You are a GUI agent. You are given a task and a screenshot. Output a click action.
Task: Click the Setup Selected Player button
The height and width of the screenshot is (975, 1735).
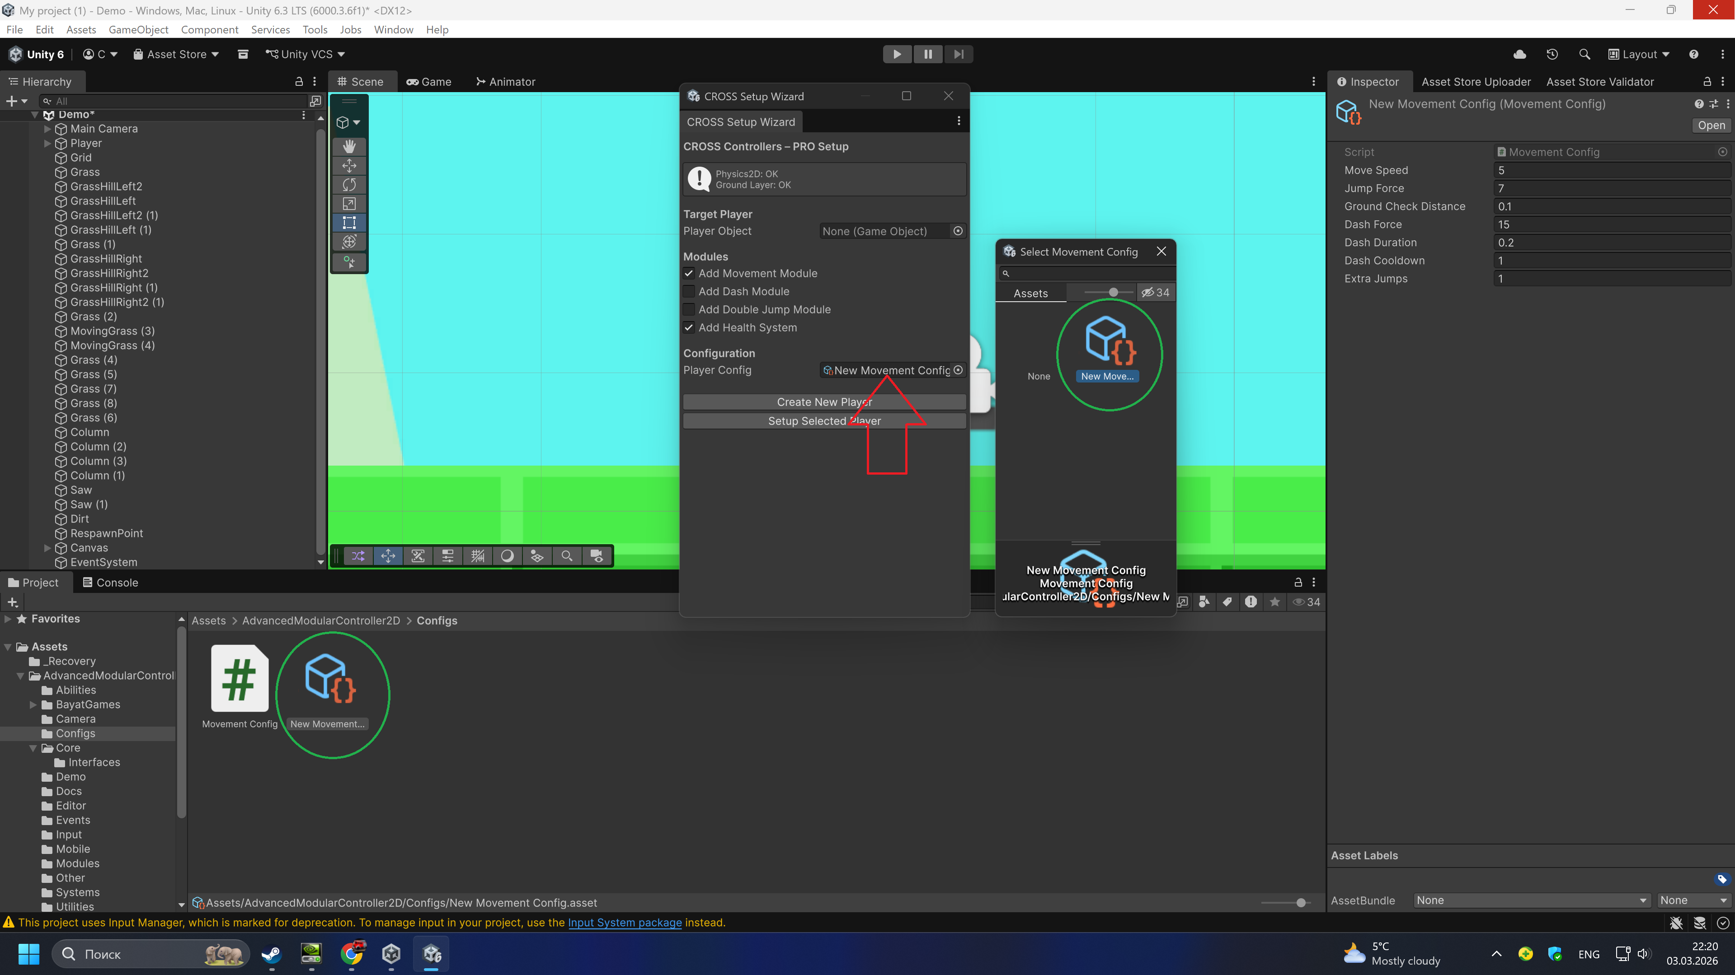coord(824,420)
